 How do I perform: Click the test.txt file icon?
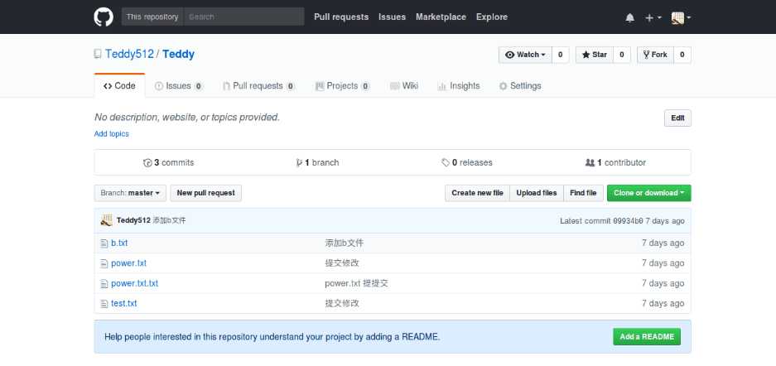[104, 304]
